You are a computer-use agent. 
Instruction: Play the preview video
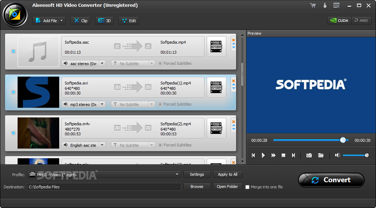pyautogui.click(x=263, y=155)
